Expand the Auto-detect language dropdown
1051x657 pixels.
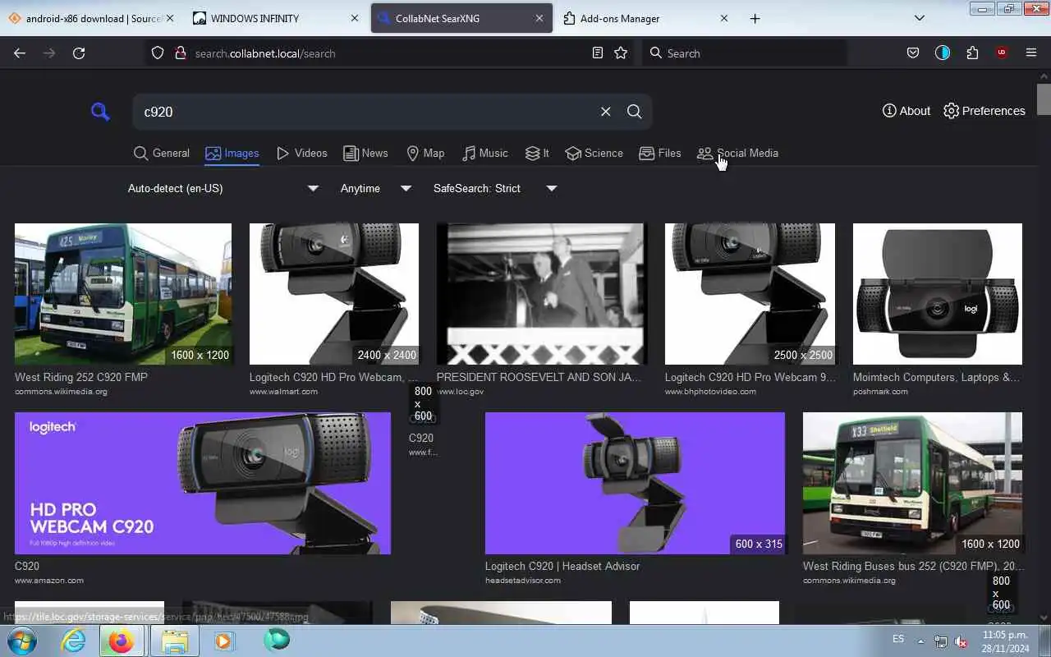223,188
